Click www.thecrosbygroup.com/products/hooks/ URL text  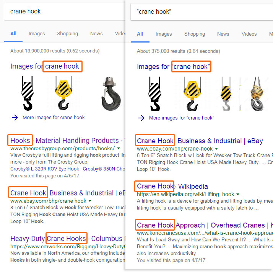pos(62,149)
